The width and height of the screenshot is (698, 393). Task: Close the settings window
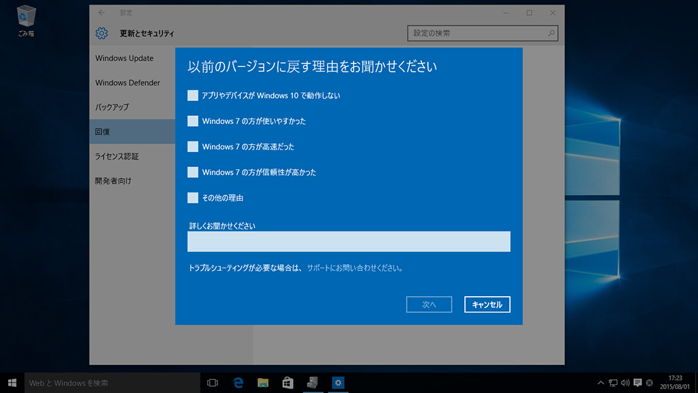552,13
